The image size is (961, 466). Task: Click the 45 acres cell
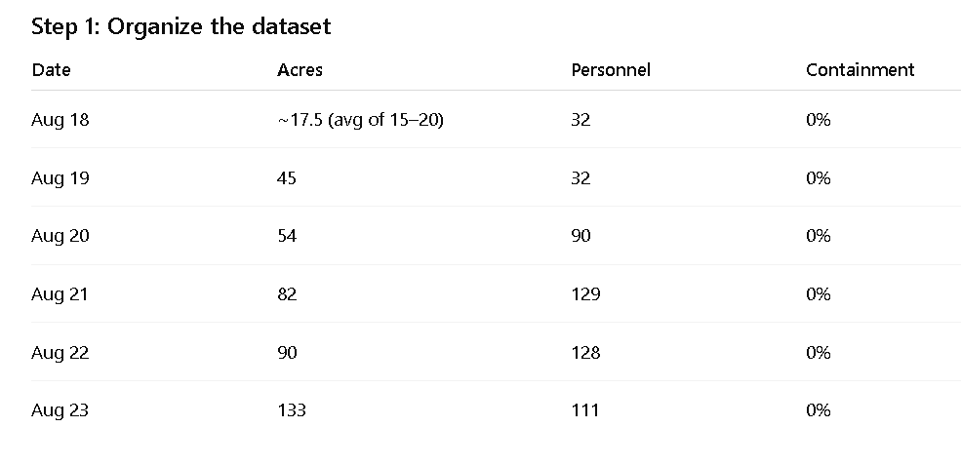point(287,178)
